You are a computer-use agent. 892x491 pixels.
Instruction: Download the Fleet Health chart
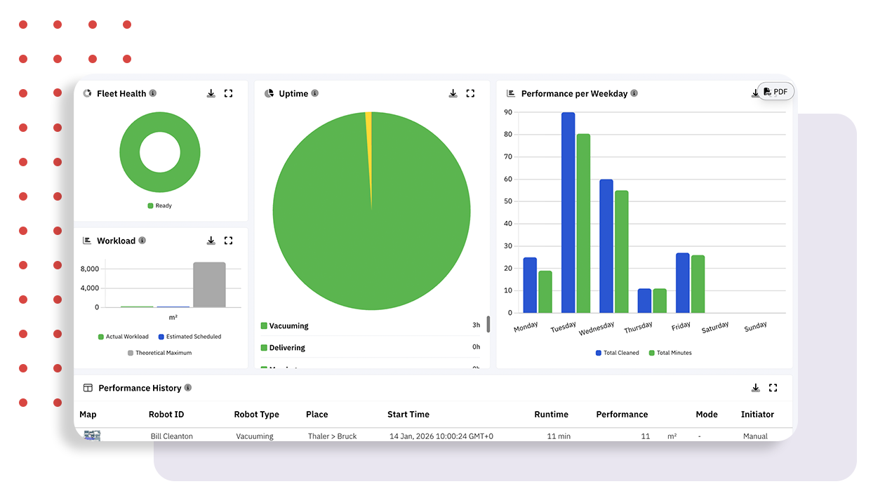211,93
